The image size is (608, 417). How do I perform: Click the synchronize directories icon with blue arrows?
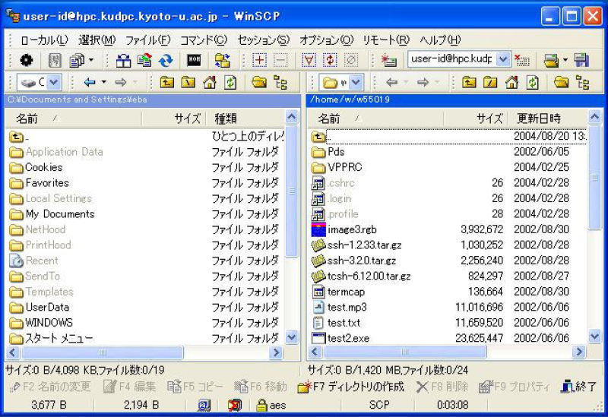[166, 60]
